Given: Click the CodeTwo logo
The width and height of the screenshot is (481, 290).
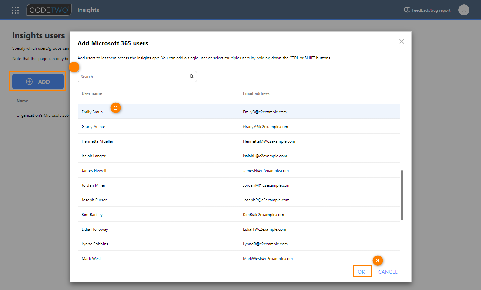Looking at the screenshot, I should 49,10.
